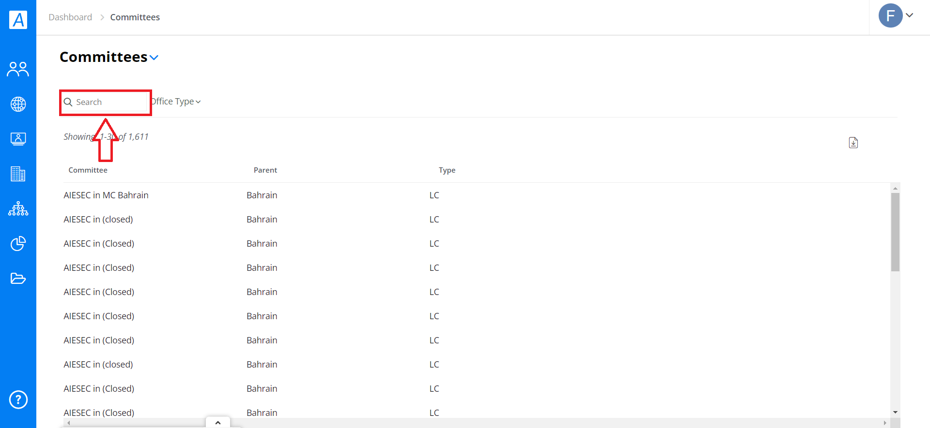
Task: Click Bahrain parent in MC Bahrain row
Action: pos(262,195)
